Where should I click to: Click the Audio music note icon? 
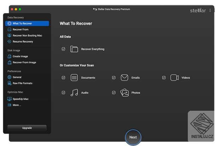tap(74, 93)
